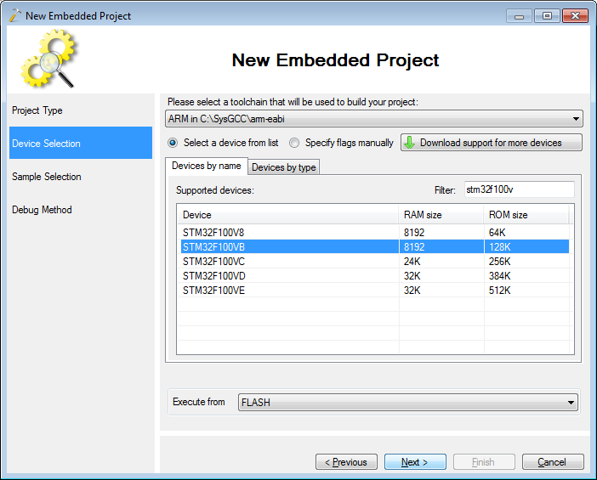Proceed with the 'Next >' button
This screenshot has height=480, width=597.
click(415, 462)
